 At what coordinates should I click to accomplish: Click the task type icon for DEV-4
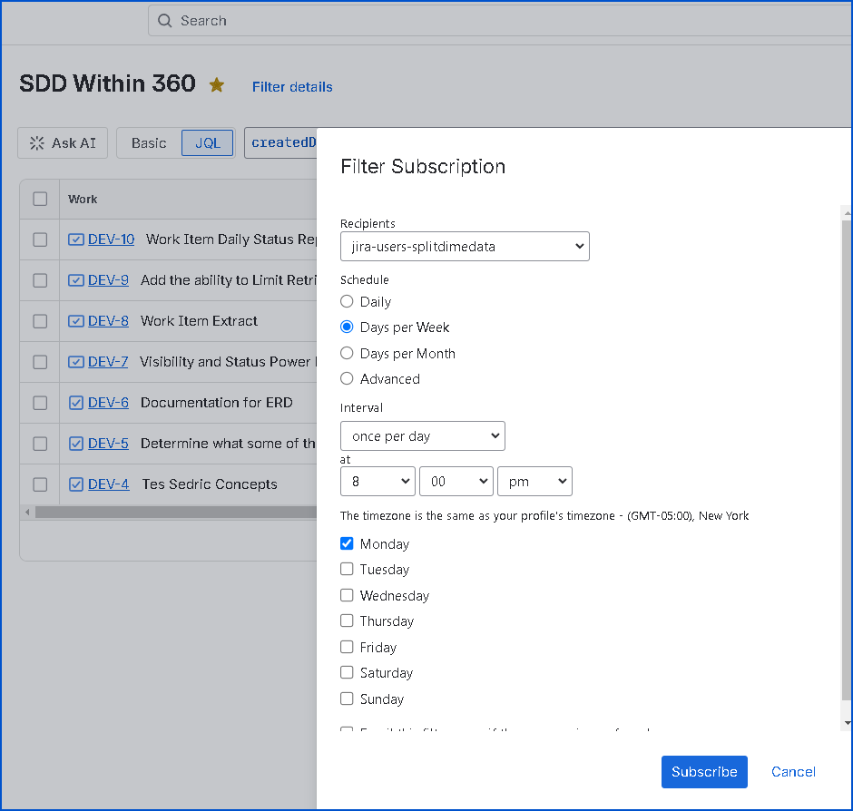[76, 484]
